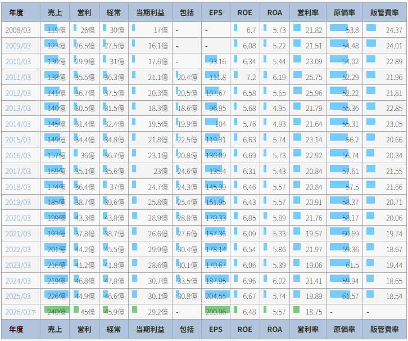Image resolution: width=408 pixels, height=341 pixels.
Task: Open the 2017/03 fiscal year link
Action: point(18,171)
